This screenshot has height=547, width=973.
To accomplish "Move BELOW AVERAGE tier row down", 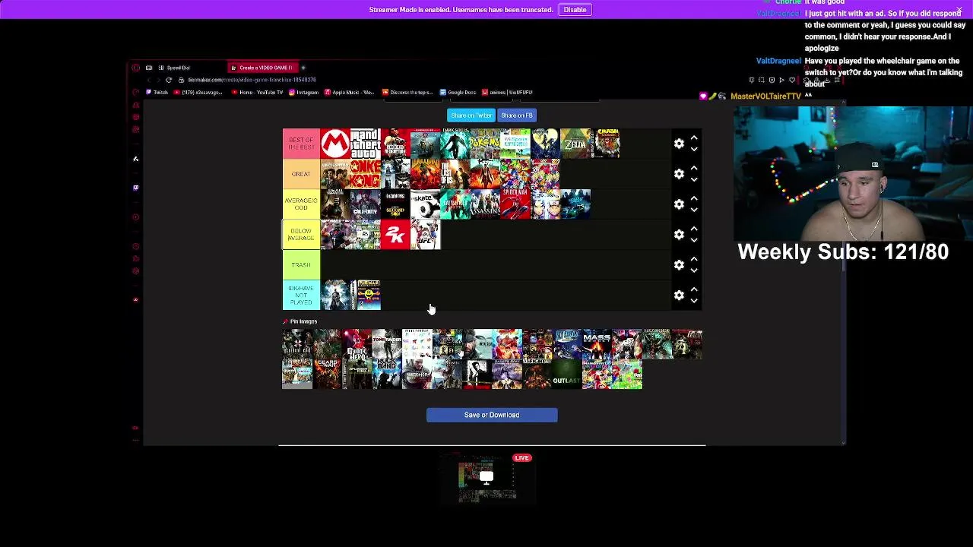I will (x=694, y=240).
